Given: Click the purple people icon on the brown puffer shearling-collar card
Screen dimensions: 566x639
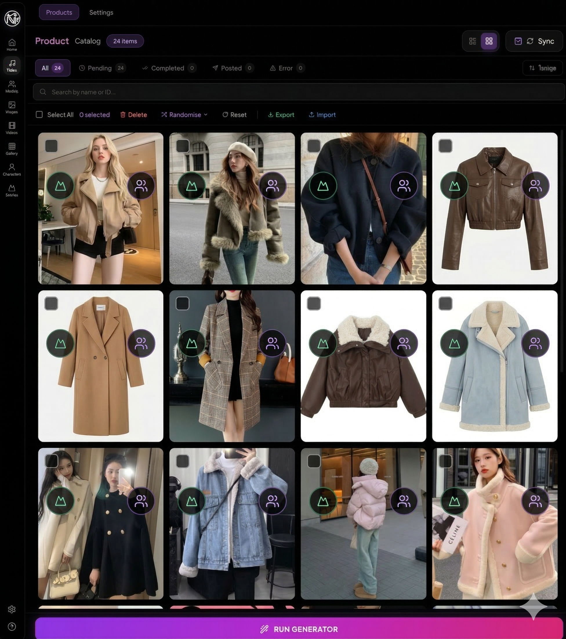Looking at the screenshot, I should [404, 343].
